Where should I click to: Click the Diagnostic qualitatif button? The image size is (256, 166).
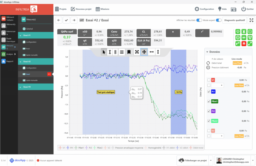[234, 20]
